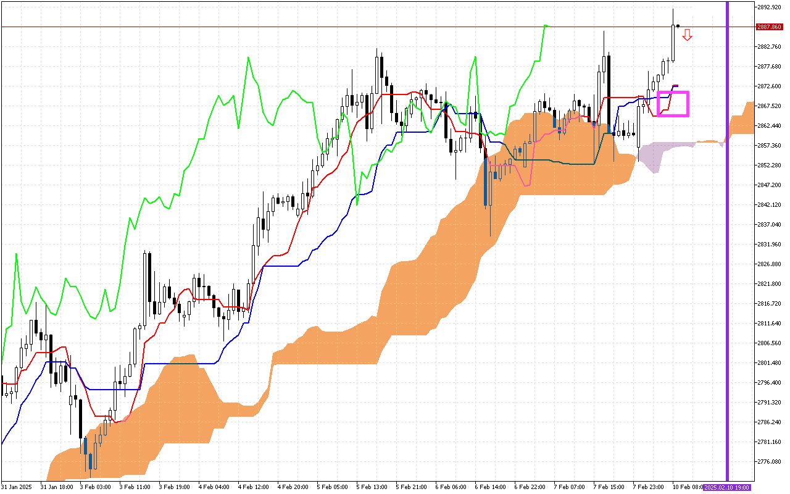The width and height of the screenshot is (790, 494).
Task: Click the 2806.560 price axis label
Action: tap(768, 343)
